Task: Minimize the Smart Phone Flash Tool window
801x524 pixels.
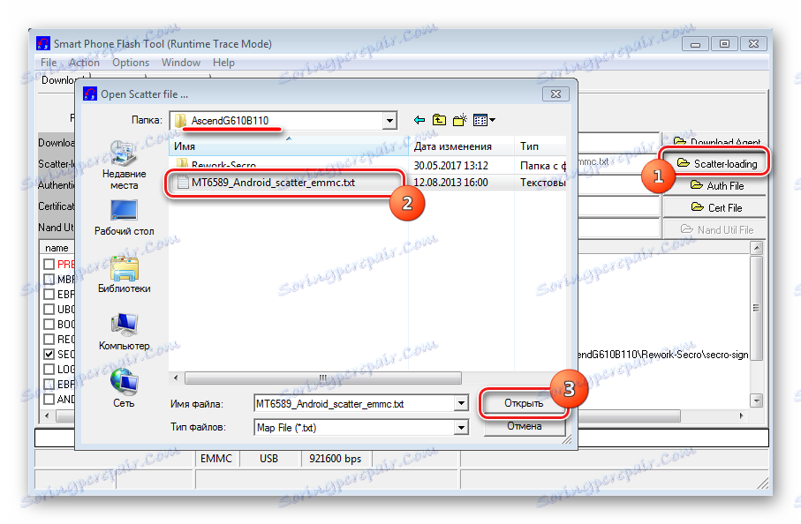Action: [x=695, y=44]
